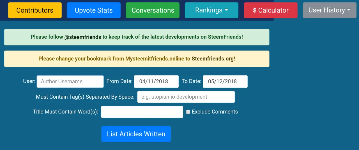Expand the User History dropdown

point(330,10)
